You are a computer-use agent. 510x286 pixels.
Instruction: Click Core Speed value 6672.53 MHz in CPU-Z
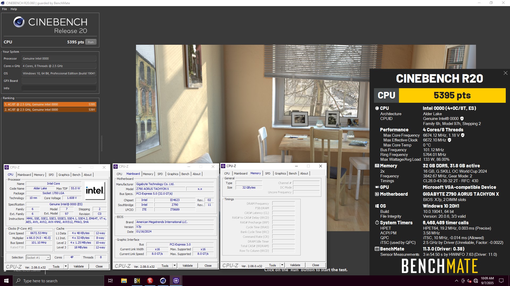pos(39,233)
